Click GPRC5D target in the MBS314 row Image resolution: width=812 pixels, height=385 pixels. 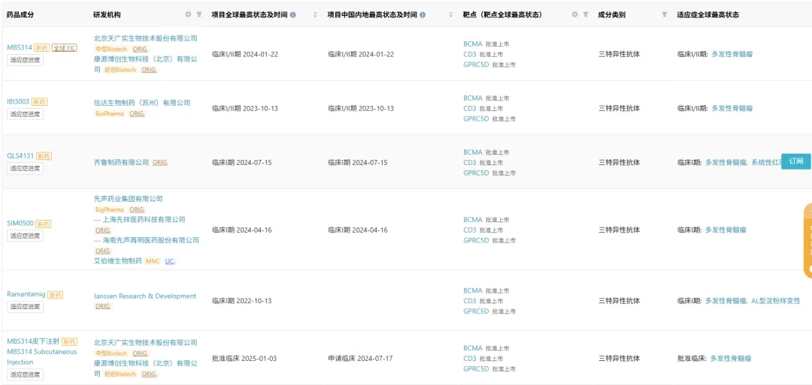pyautogui.click(x=476, y=65)
